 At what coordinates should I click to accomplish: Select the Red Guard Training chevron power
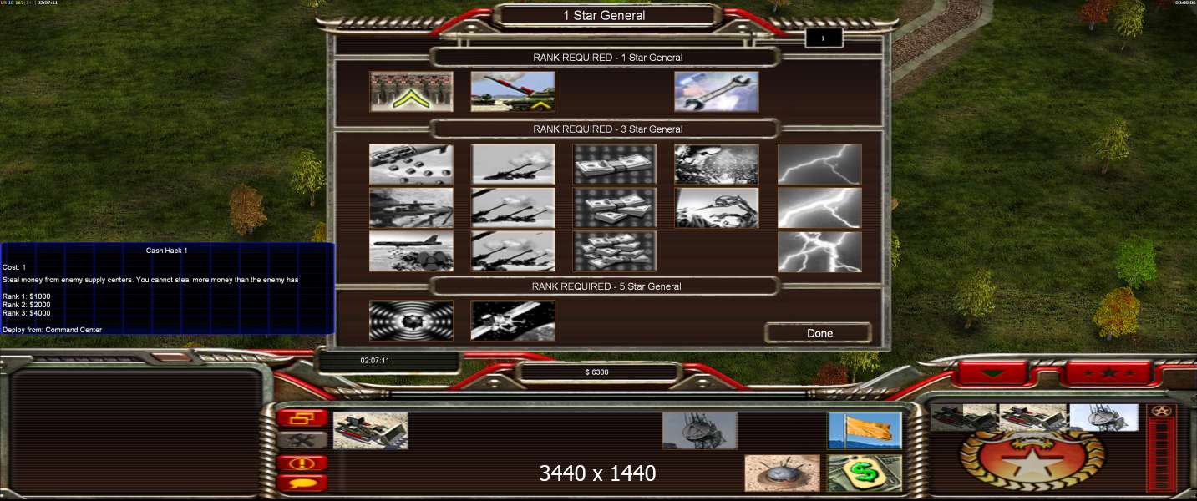(x=411, y=91)
